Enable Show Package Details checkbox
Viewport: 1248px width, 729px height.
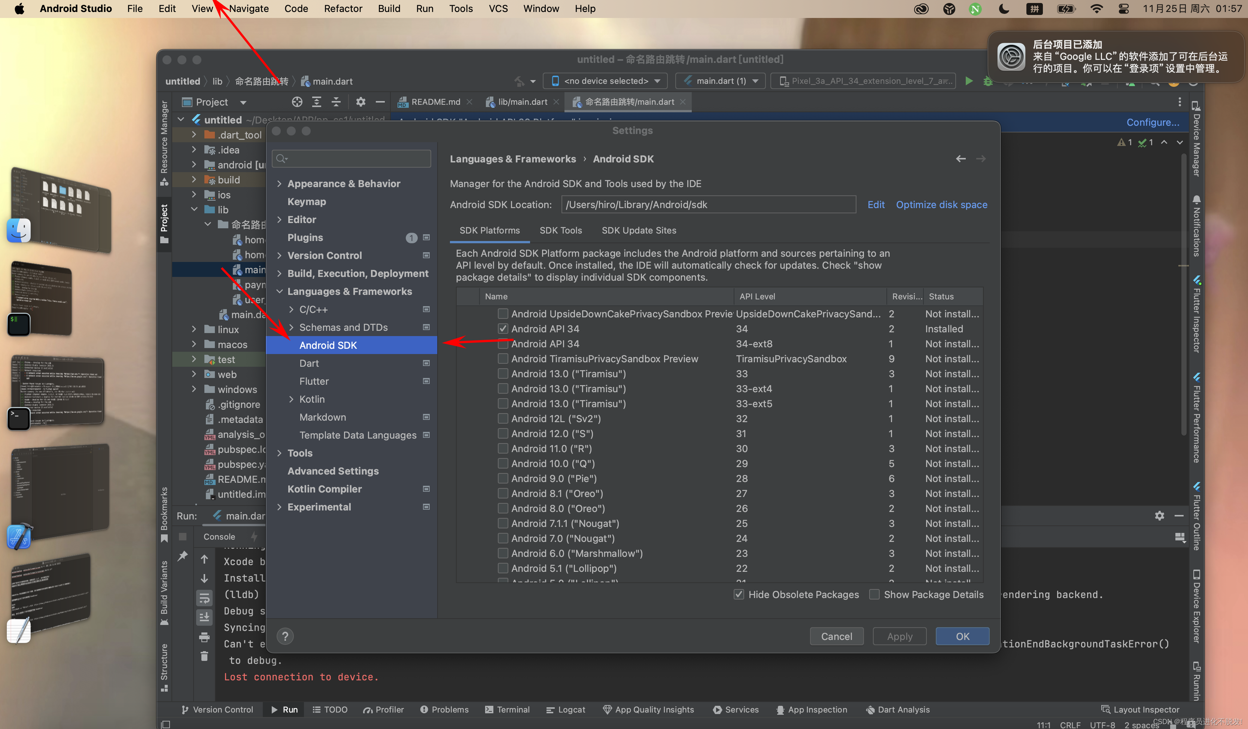pyautogui.click(x=874, y=594)
